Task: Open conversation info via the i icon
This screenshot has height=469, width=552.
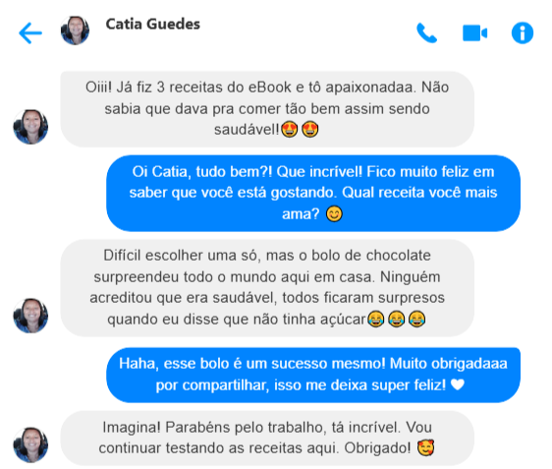Action: click(x=523, y=33)
